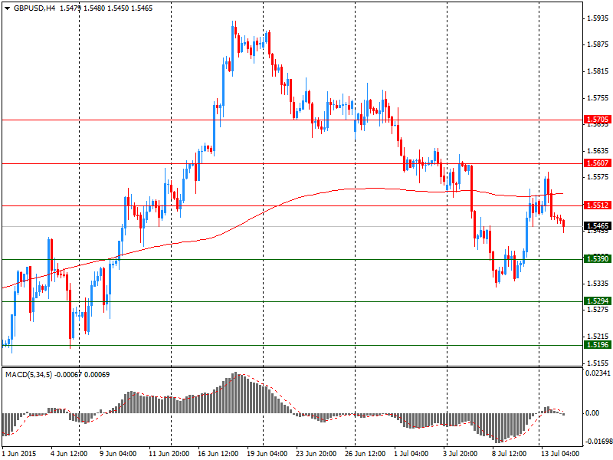This screenshot has height=460, width=613.
Task: Click the 1.5155 price axis value
Action: [598, 363]
